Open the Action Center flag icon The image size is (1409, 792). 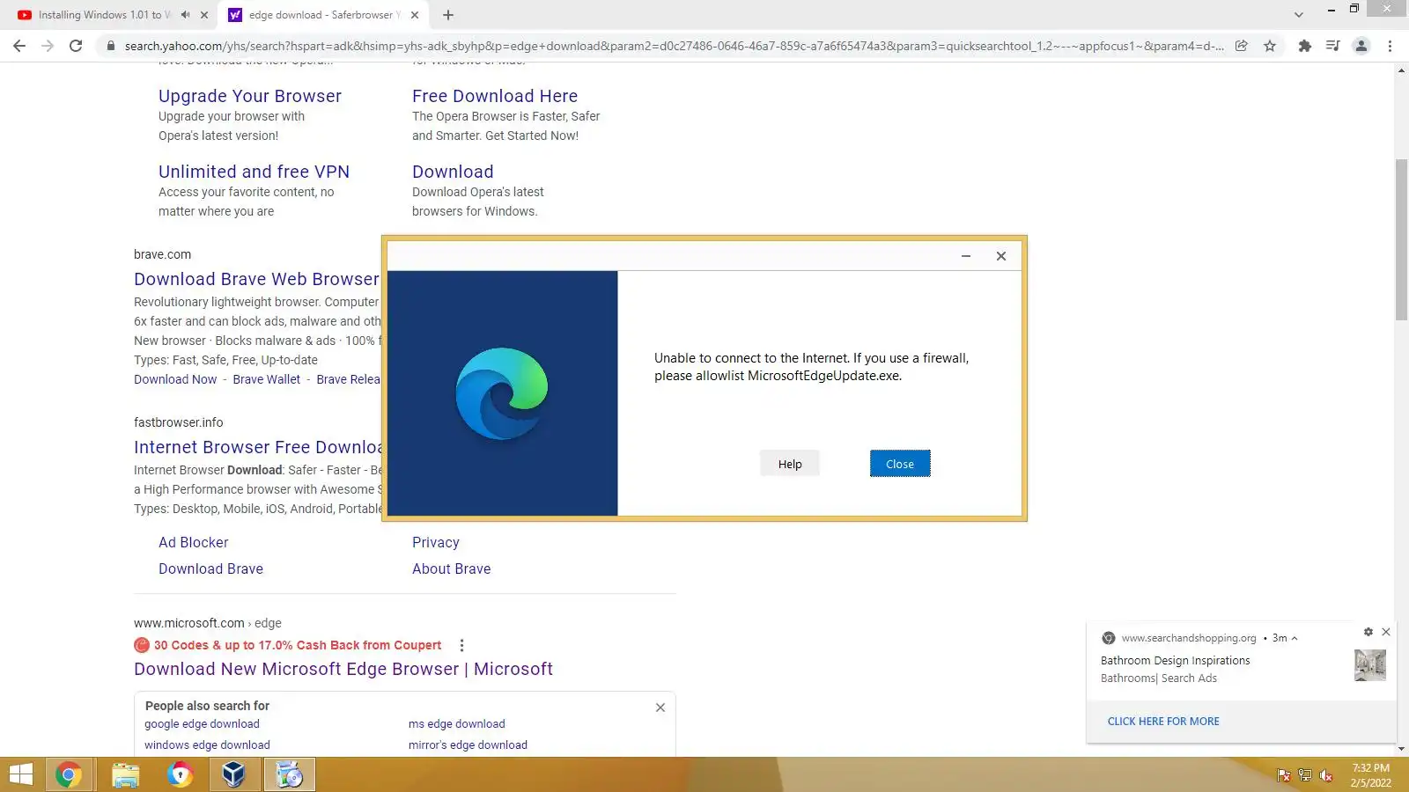(x=1284, y=775)
